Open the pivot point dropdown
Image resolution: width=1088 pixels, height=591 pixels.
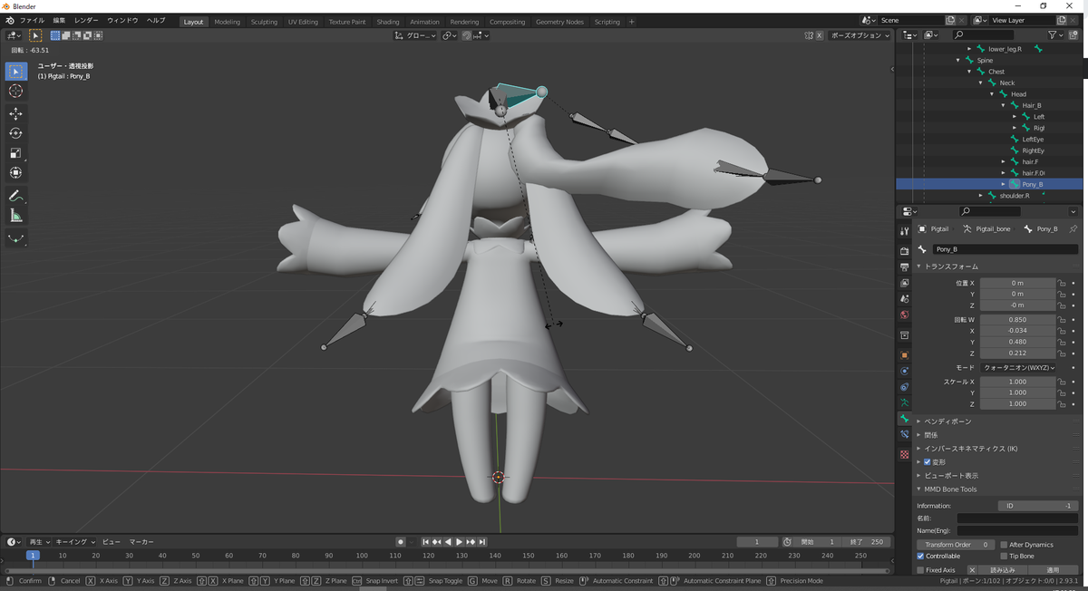click(448, 35)
